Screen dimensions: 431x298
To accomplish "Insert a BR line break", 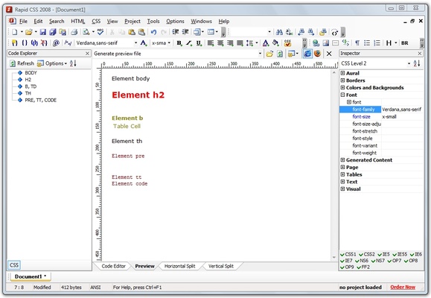I will (x=405, y=43).
